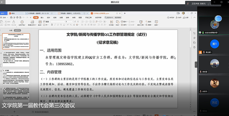Screen dimensions: 229x116
Task: Open the font color dropdown arrow
Action: (x=65, y=25)
